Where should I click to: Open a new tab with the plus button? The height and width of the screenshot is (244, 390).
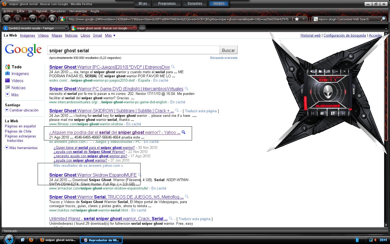(x=142, y=28)
